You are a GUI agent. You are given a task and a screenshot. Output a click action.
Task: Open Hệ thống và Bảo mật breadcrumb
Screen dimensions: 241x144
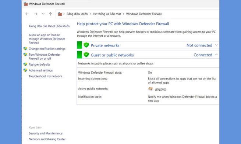tap(107, 14)
